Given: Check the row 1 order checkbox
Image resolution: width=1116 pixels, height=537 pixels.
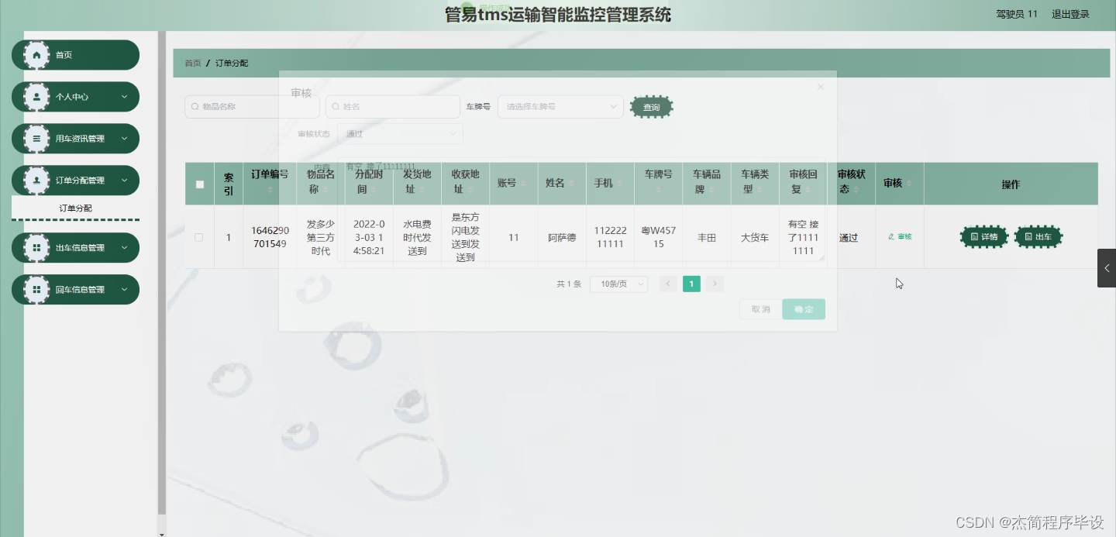Looking at the screenshot, I should click(x=198, y=238).
